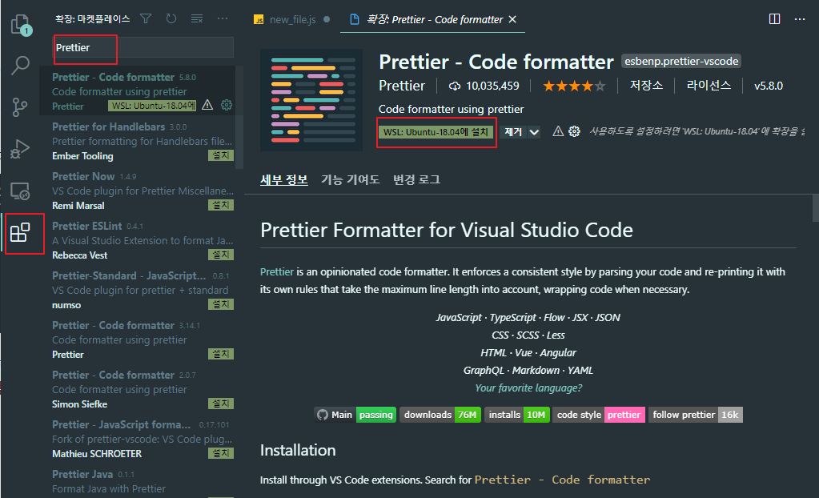Expand the dropdown arrow next to 제거
The height and width of the screenshot is (498, 819).
(534, 131)
